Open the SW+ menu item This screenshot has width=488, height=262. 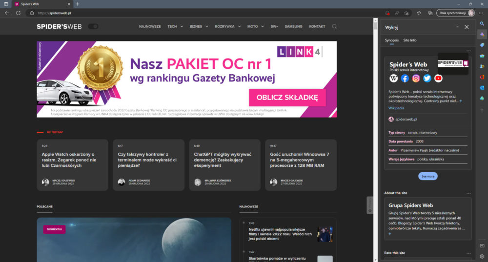[x=274, y=26]
